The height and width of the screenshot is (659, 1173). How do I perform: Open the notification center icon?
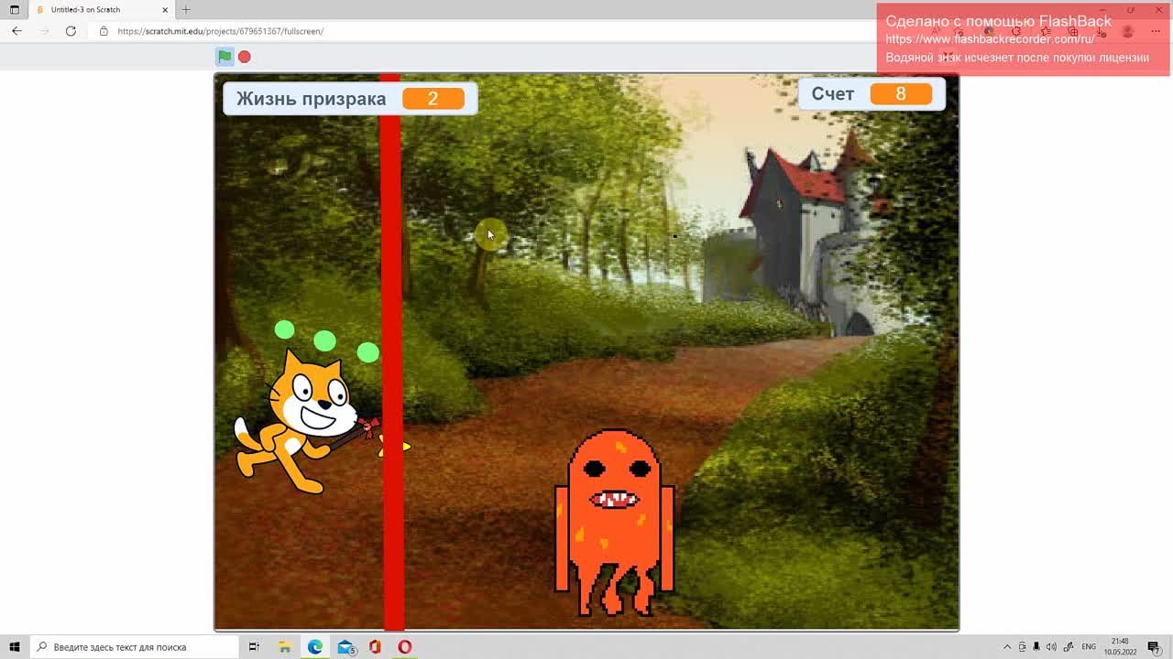1154,647
